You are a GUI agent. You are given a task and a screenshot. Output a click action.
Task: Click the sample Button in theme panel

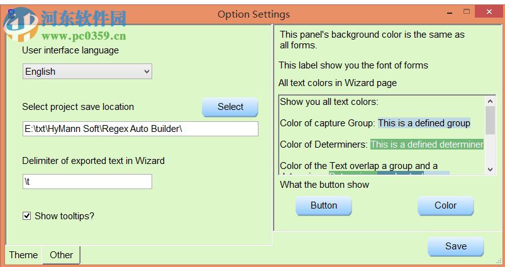[x=323, y=205]
